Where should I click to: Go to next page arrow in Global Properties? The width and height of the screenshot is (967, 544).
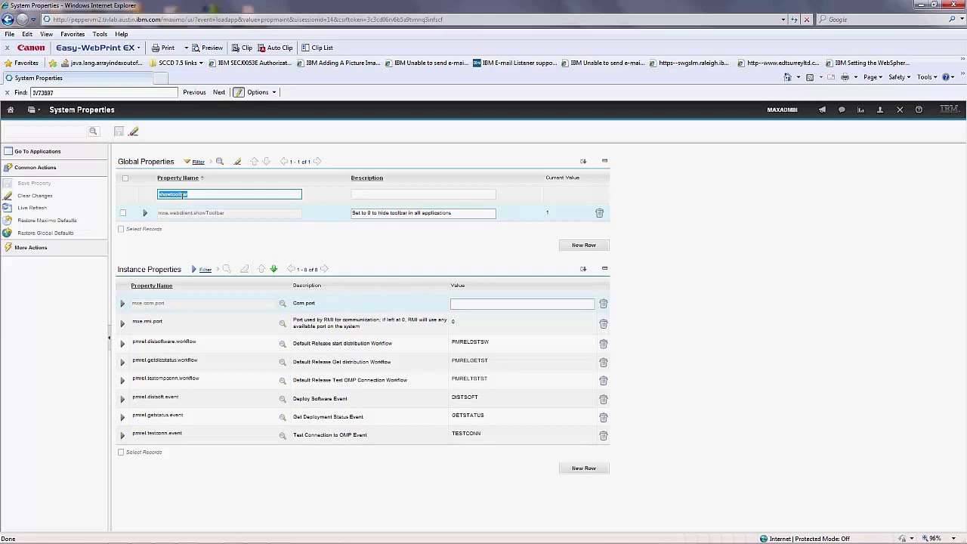point(317,161)
